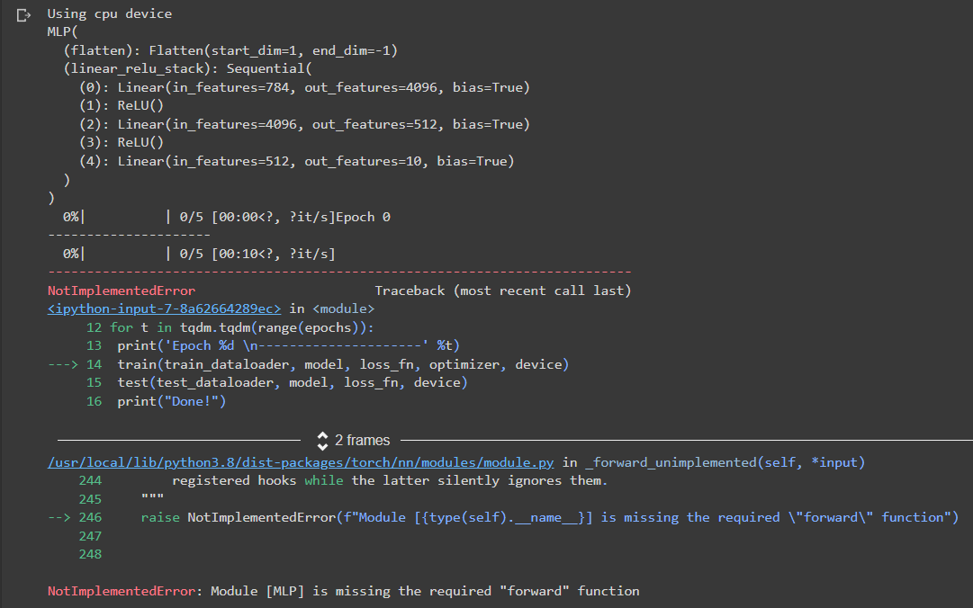
Task: Click the cell output indicator icon
Action: 22,14
